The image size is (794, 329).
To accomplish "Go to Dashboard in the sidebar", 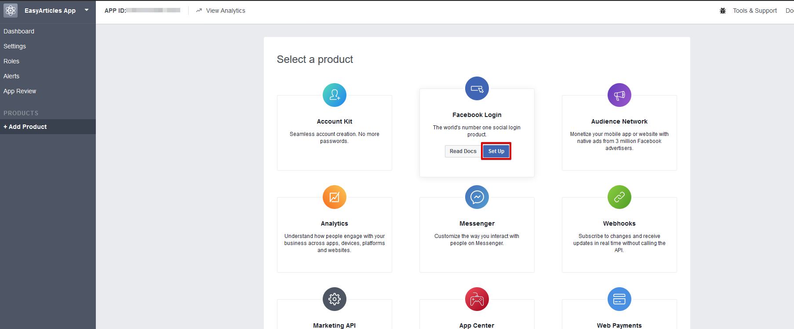I will (19, 31).
